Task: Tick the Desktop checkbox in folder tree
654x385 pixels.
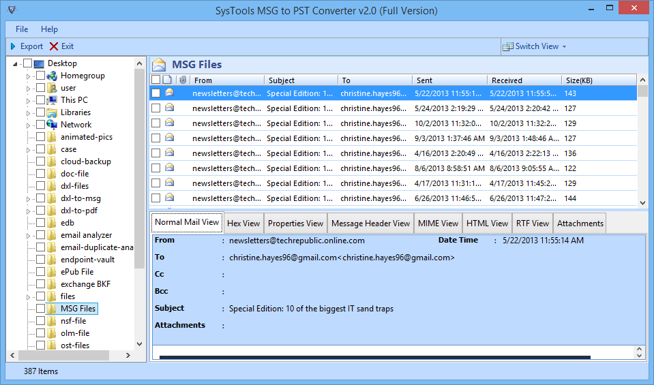Action: point(27,63)
